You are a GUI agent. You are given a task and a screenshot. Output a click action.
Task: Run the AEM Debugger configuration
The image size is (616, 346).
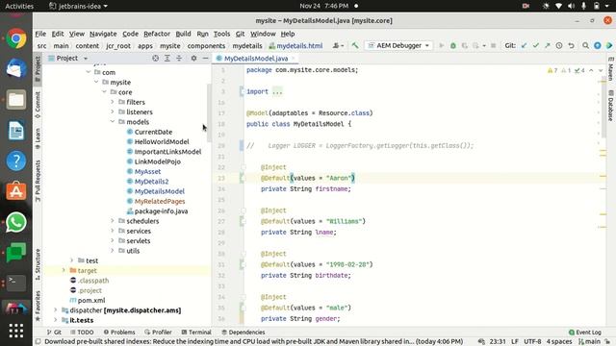pos(442,45)
